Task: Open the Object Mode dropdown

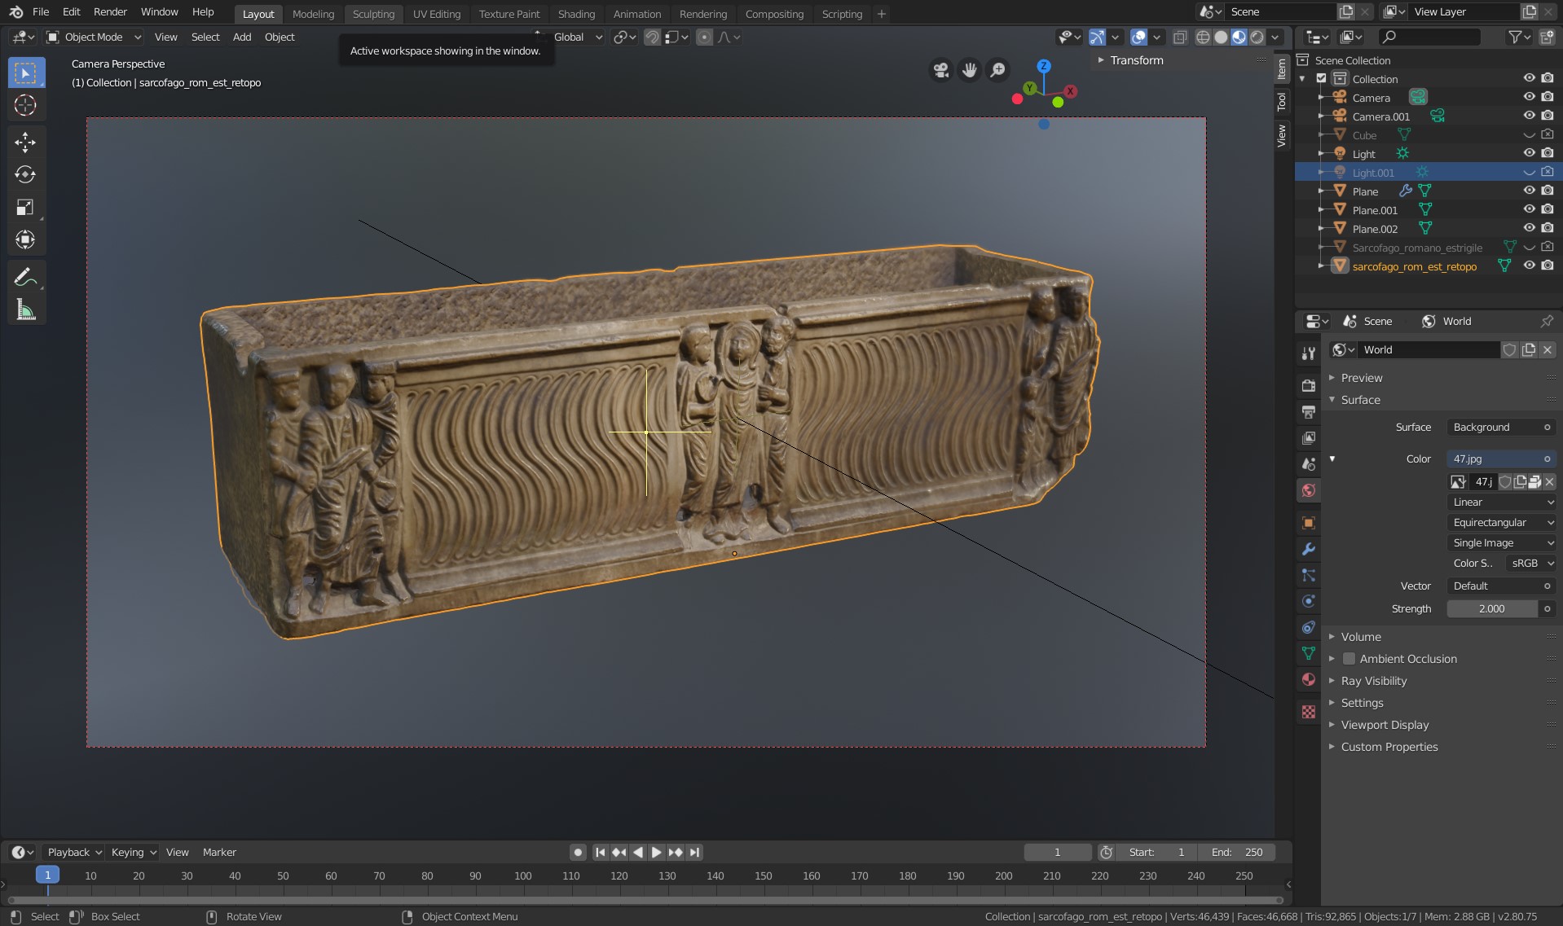Action: click(94, 37)
